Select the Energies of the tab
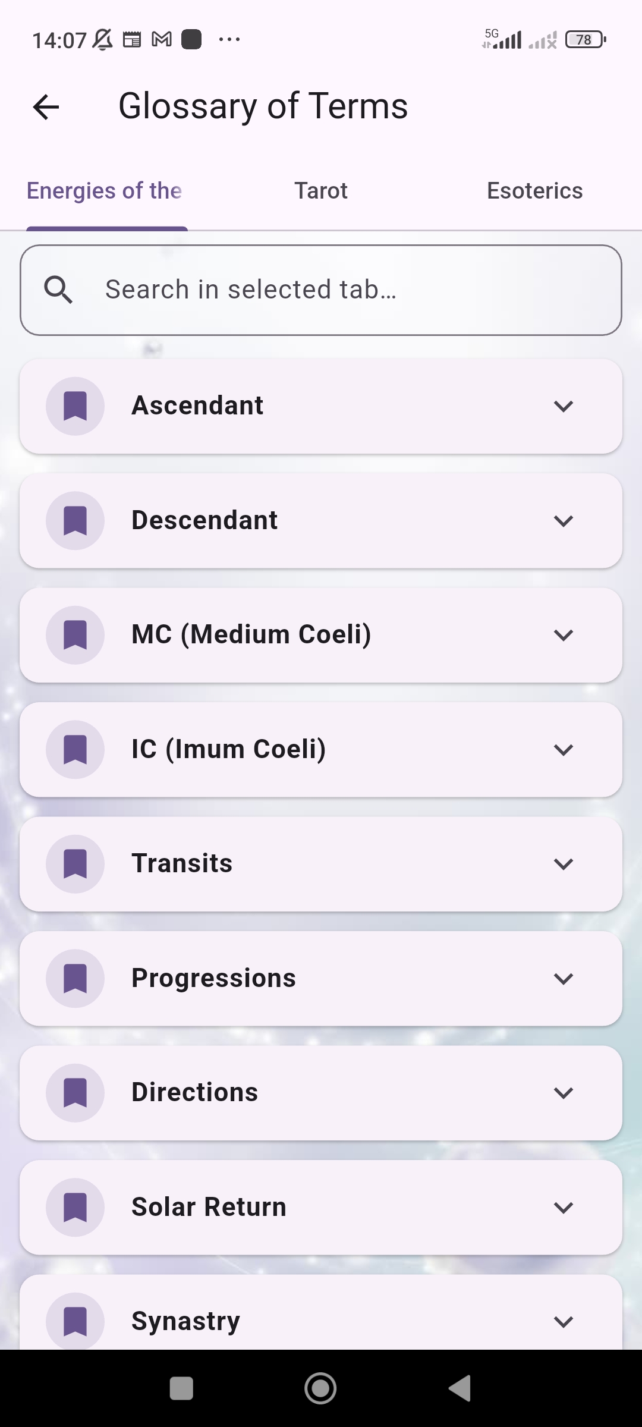 pyautogui.click(x=105, y=191)
